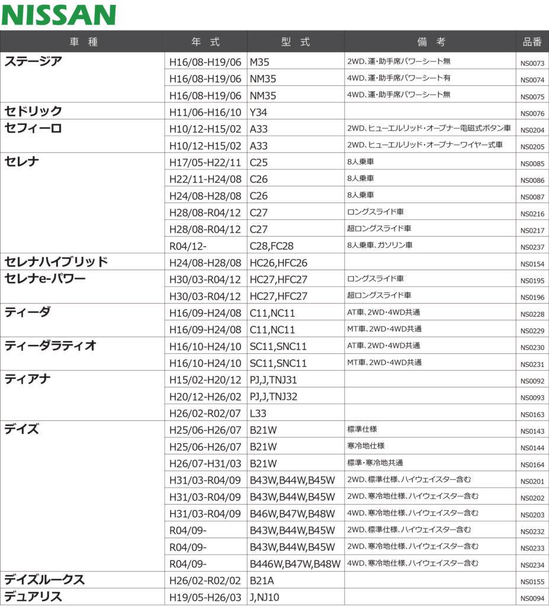Click the 備考 column header

point(431,42)
